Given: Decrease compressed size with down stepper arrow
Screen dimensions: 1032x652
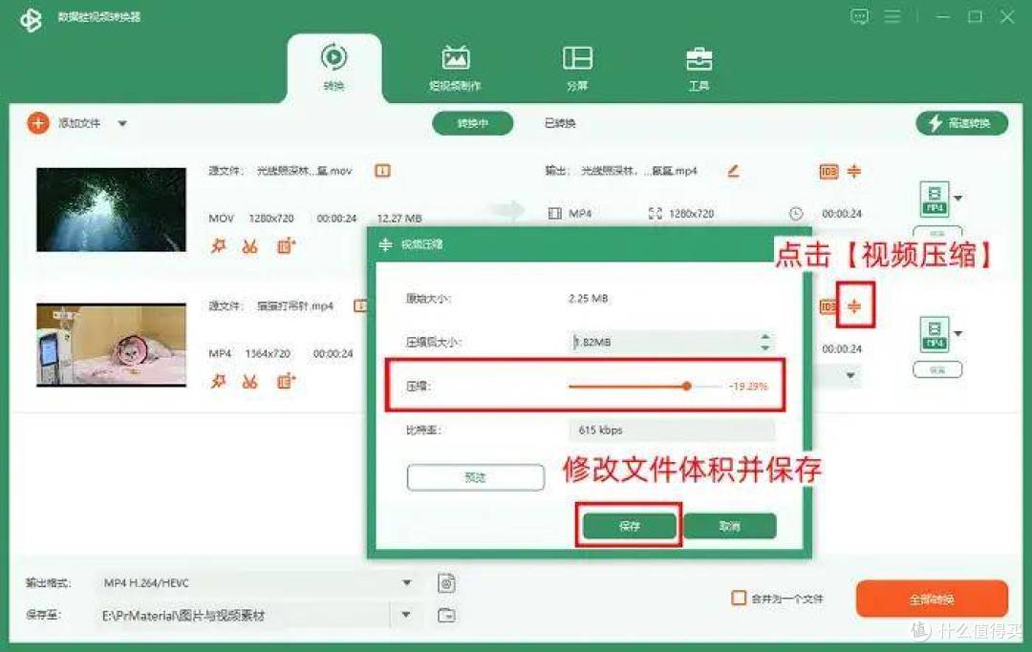Looking at the screenshot, I should pos(765,347).
